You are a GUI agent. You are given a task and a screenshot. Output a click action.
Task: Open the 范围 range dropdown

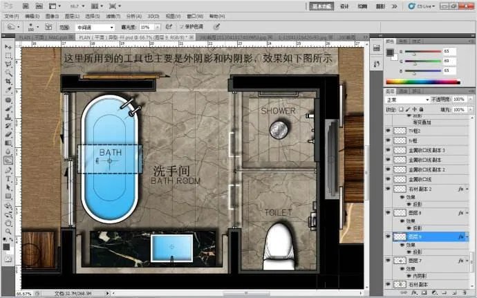pyautogui.click(x=95, y=27)
